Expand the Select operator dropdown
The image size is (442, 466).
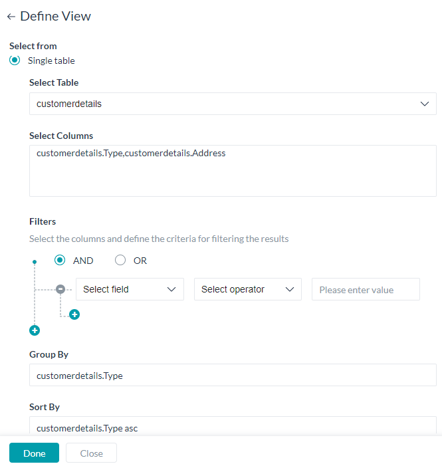click(248, 289)
